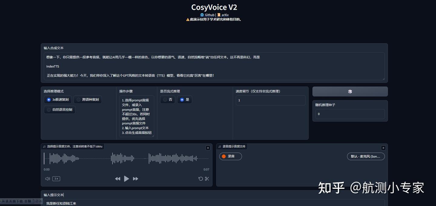Roll the random seed dice icon

350,91
